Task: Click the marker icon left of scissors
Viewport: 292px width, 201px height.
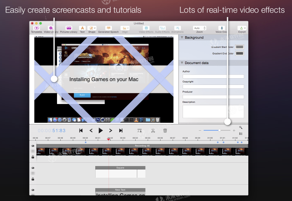Action: tap(139, 131)
